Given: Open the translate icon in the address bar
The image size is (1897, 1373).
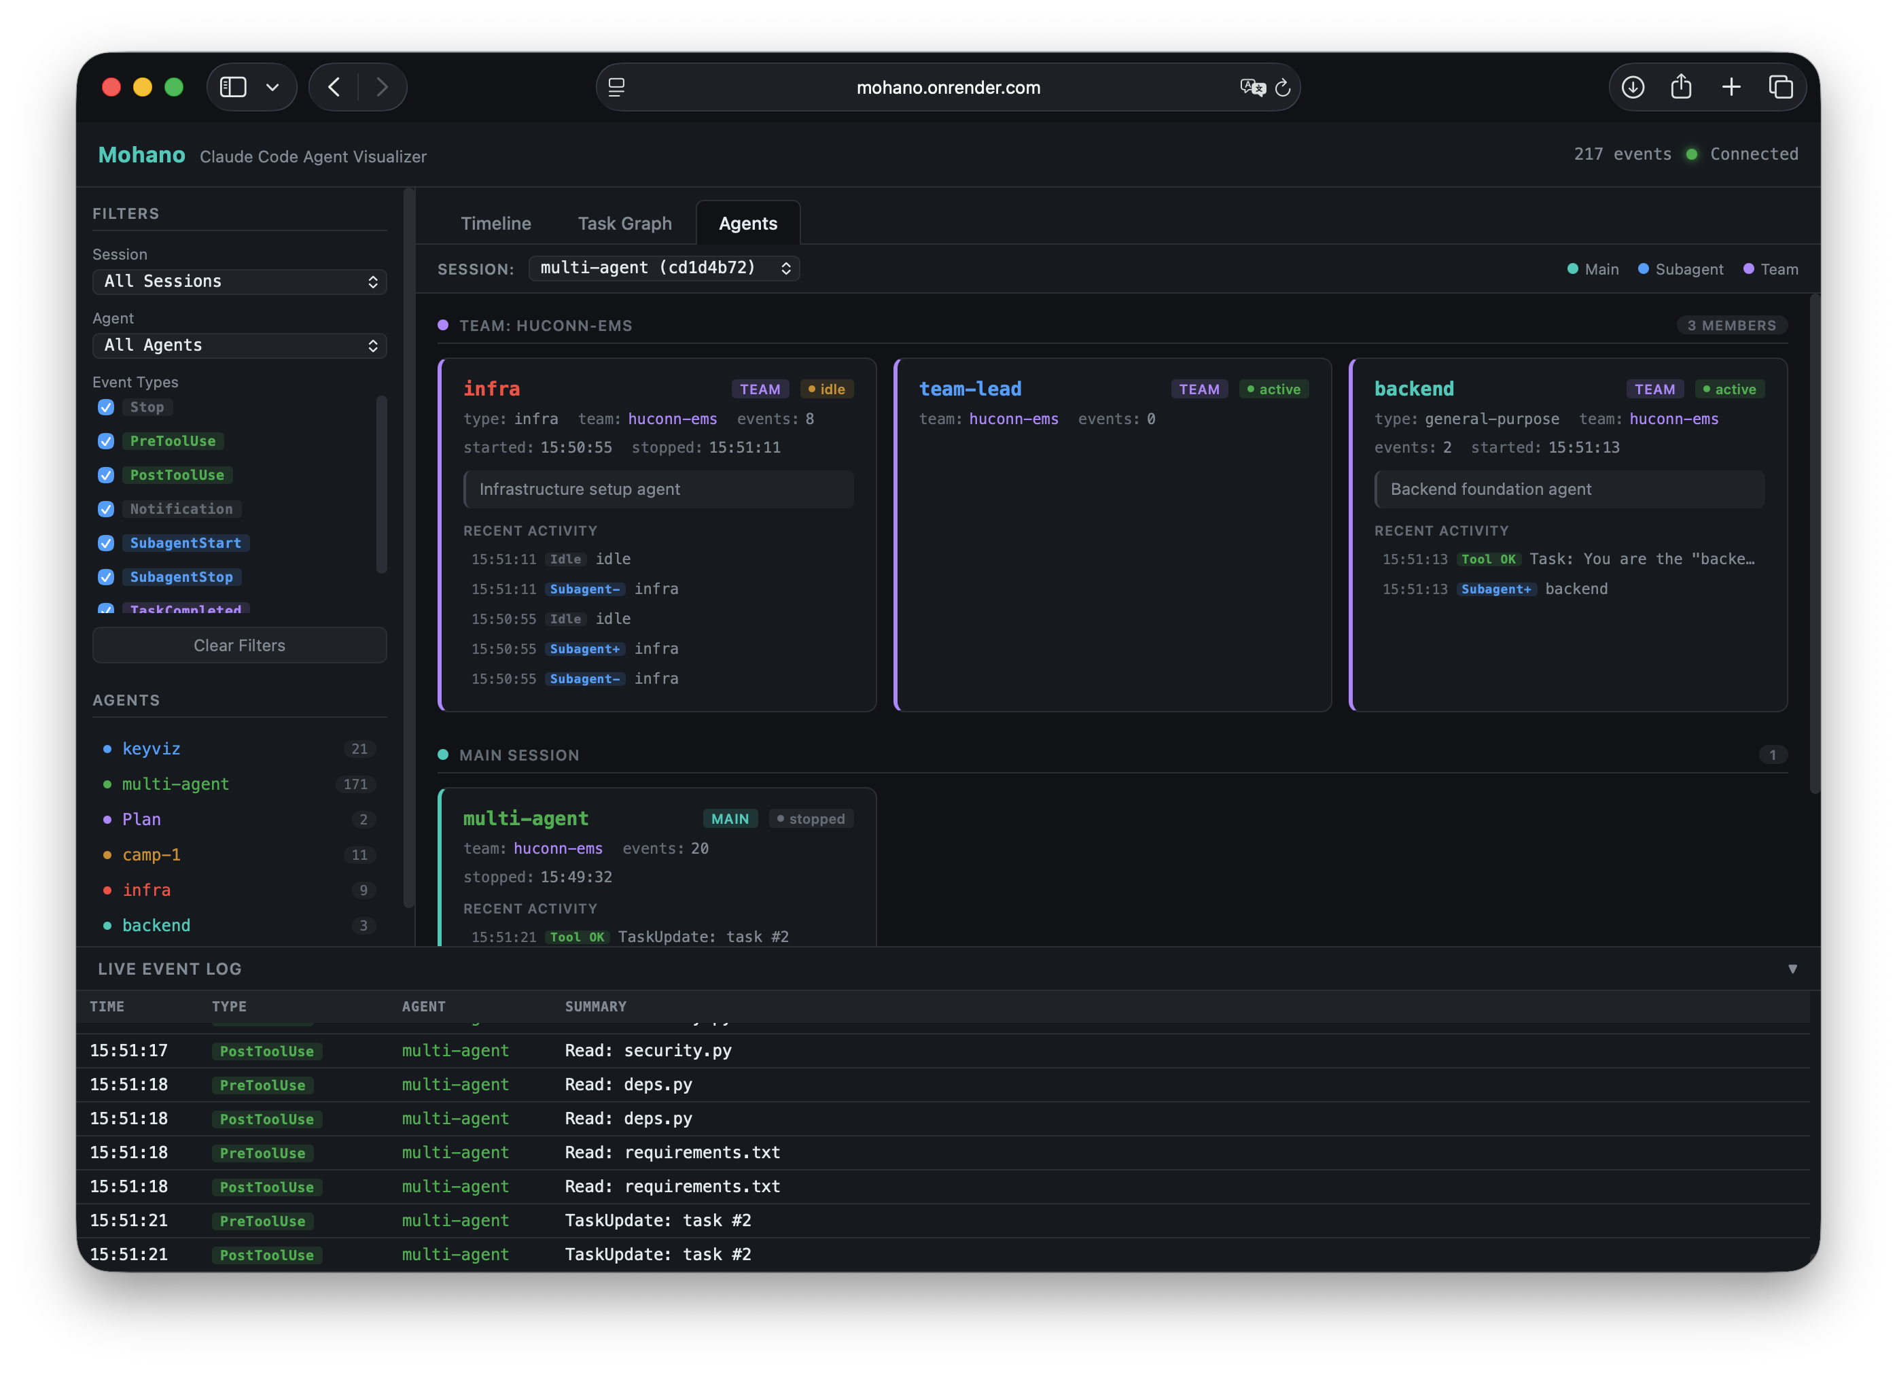Looking at the screenshot, I should [1252, 87].
